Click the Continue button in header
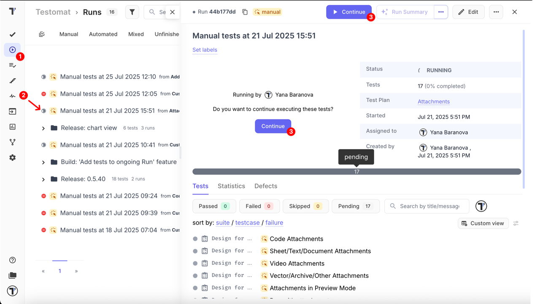Image resolution: width=540 pixels, height=304 pixels. tap(348, 12)
